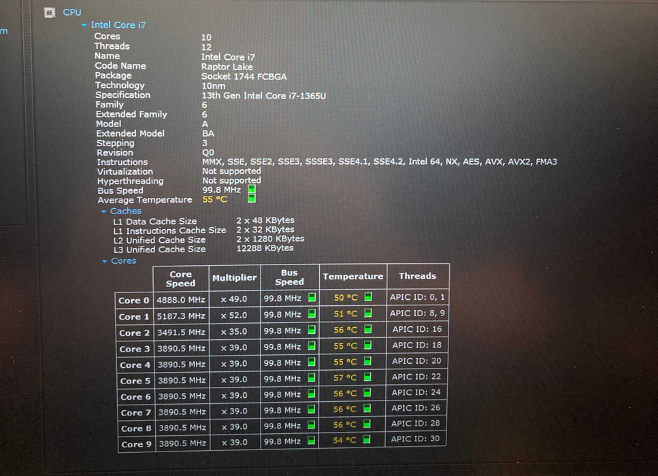Select the Core Speed column header
Image resolution: width=658 pixels, height=476 pixels.
coord(181,279)
